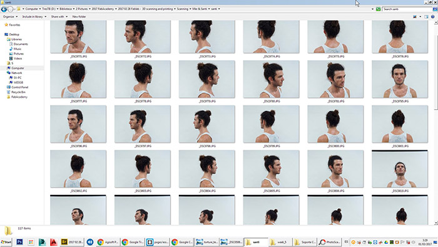The height and width of the screenshot is (247, 438).
Task: Select Videos library in navigation pane
Action: [18, 58]
